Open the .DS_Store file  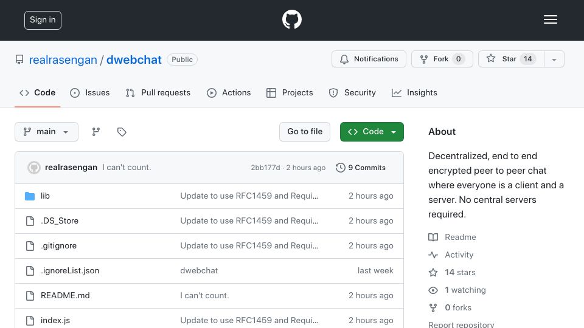[60, 221]
